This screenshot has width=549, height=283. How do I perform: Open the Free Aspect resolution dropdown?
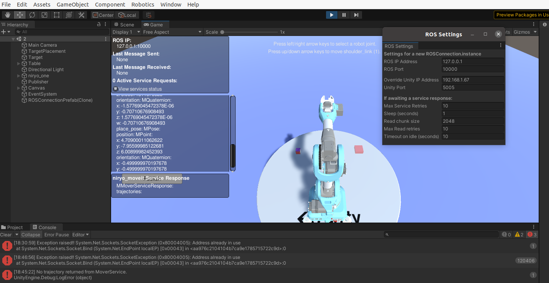tap(172, 32)
